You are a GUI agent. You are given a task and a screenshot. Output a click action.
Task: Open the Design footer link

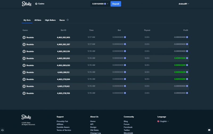(93, 127)
